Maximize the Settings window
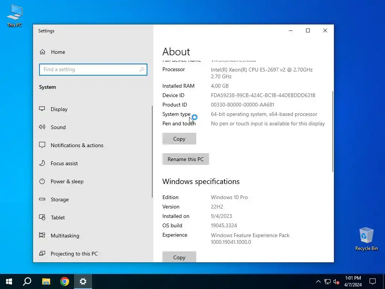This screenshot has width=385, height=289. click(x=308, y=30)
